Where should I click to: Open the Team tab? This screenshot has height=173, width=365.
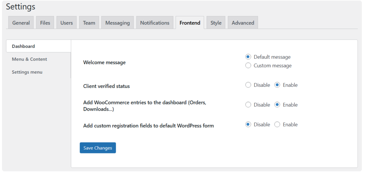[89, 23]
